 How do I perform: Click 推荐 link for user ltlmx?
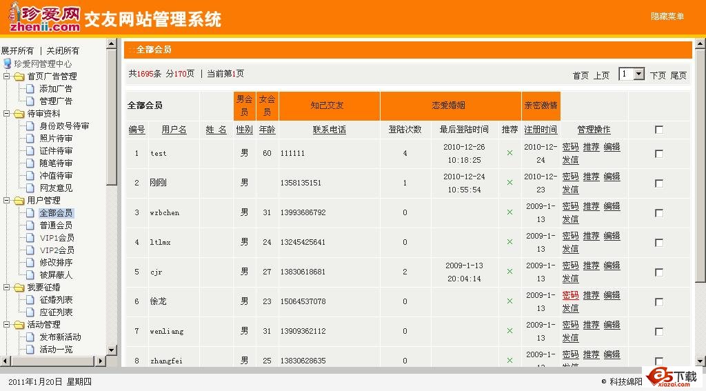point(591,236)
